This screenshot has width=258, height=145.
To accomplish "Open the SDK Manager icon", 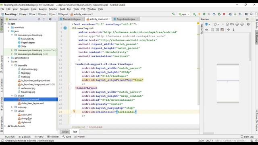I will 240,14.
